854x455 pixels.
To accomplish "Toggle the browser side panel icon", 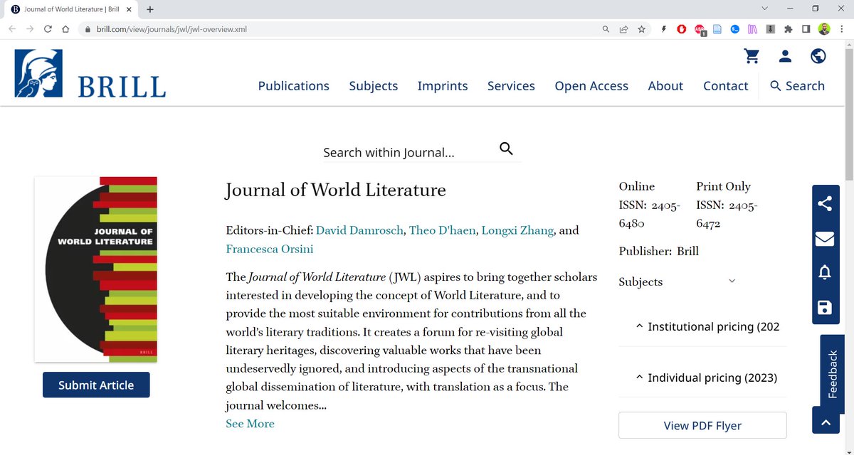I will pyautogui.click(x=806, y=29).
